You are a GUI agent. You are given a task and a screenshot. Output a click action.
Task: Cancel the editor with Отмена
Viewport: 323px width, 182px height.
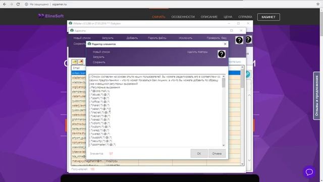pos(217,154)
